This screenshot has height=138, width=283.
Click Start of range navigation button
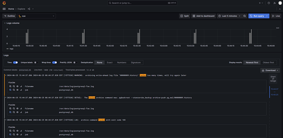point(273,79)
